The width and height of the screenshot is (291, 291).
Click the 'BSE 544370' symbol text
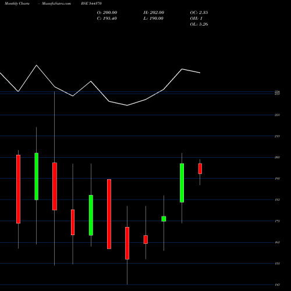pyautogui.click(x=91, y=3)
